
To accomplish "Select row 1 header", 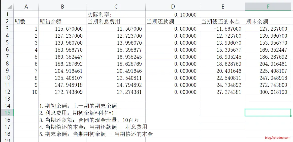I will point(7,15).
